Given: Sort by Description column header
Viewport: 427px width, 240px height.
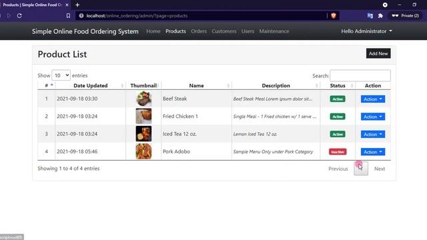Looking at the screenshot, I should (x=276, y=85).
